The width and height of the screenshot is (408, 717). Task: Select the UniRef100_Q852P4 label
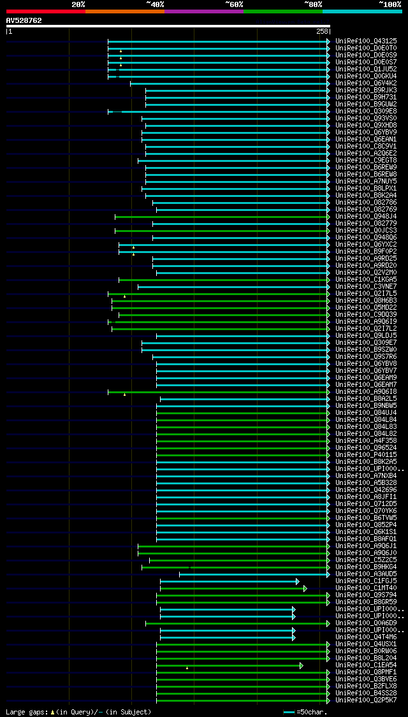pyautogui.click(x=366, y=525)
